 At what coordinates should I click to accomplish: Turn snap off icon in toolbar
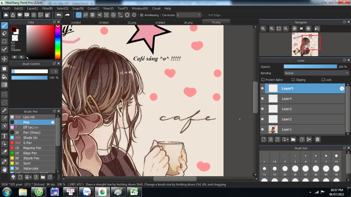78,15
